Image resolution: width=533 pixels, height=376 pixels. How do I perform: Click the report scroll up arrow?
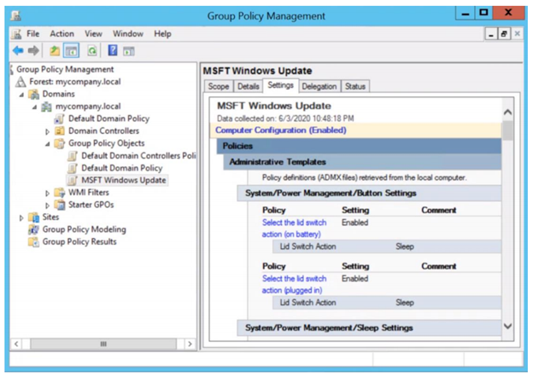(x=508, y=113)
